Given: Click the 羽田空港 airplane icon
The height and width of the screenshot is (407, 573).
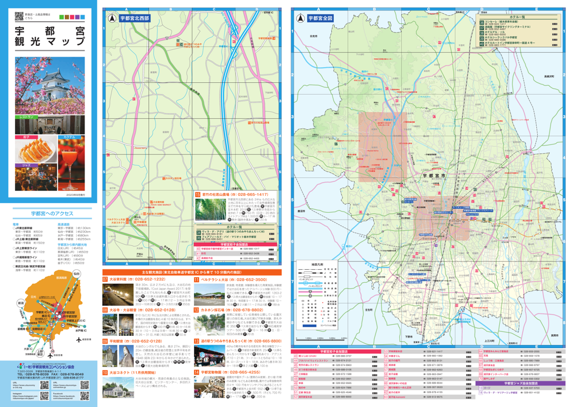Looking at the screenshot, I should click(x=50, y=355).
